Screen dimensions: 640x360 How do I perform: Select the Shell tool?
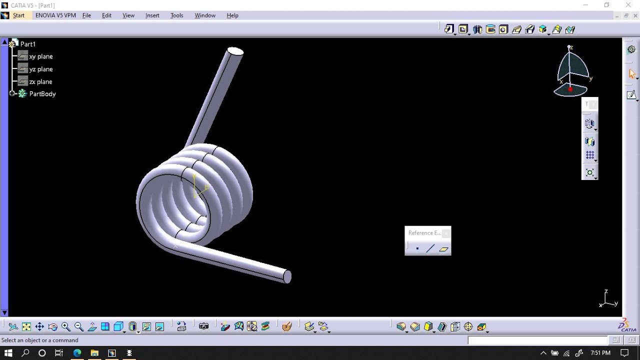point(442,326)
